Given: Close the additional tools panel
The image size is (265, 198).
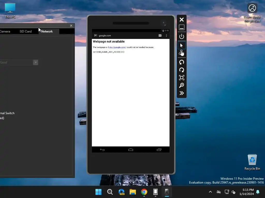Looking at the screenshot, I should (71, 26).
